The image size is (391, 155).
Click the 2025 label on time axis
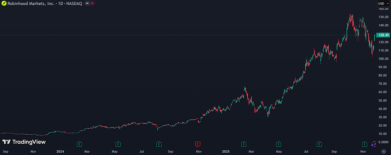coord(225,151)
